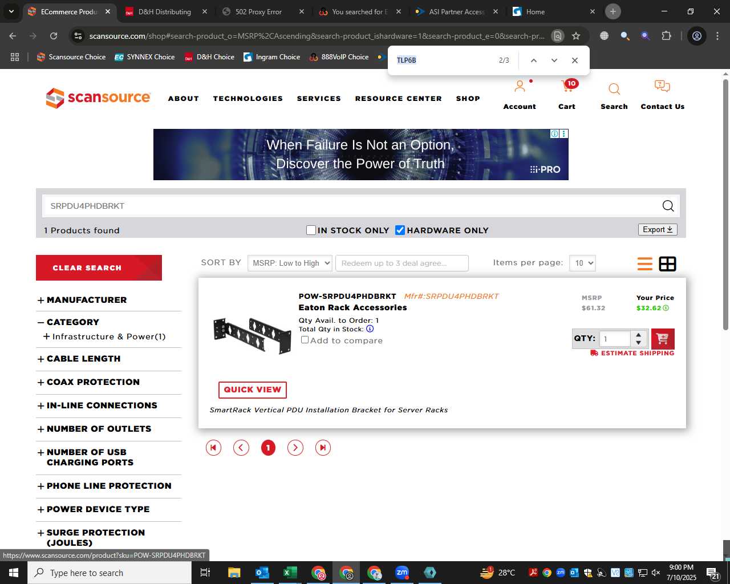Open SYNNEX Choice bookmark
Screen dimensions: 730x584
tap(144, 57)
